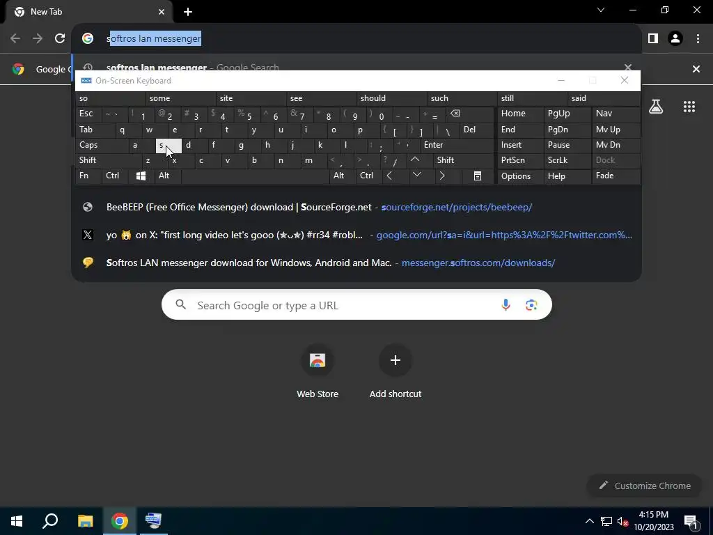The width and height of the screenshot is (713, 535).
Task: Toggle the left Ctrl key on keyboard
Action: coord(116,176)
